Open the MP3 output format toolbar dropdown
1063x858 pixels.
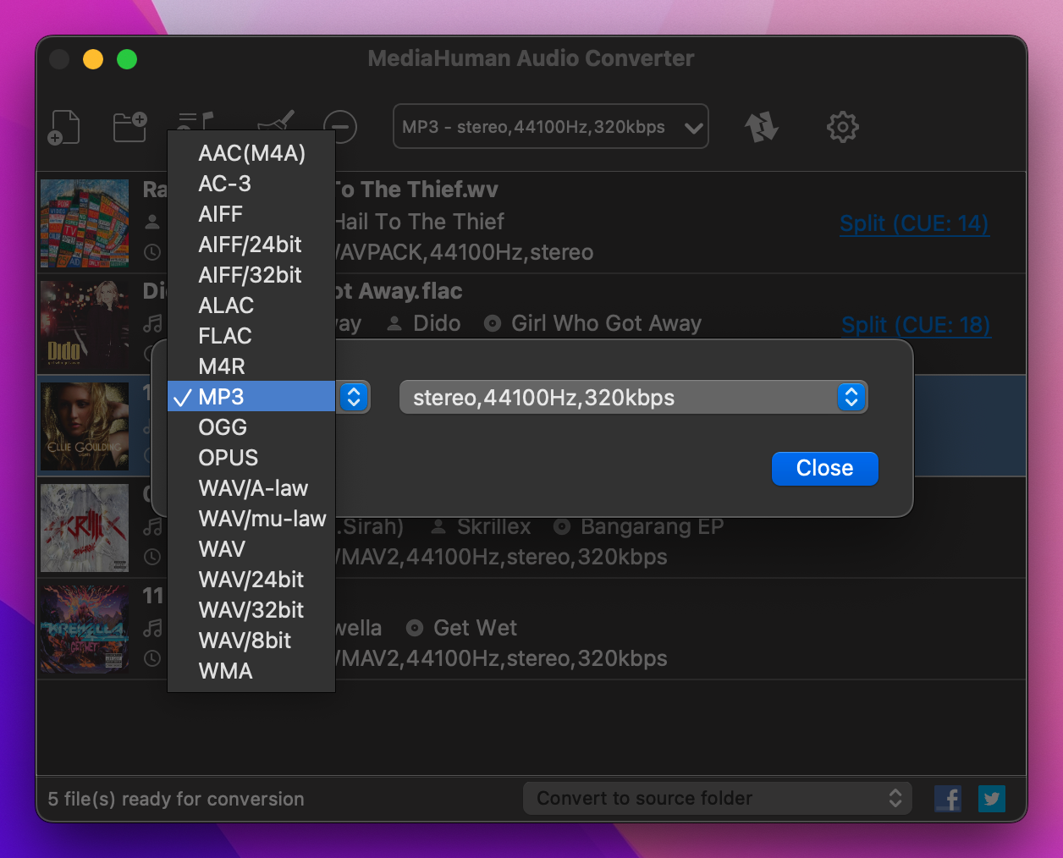[x=551, y=127]
